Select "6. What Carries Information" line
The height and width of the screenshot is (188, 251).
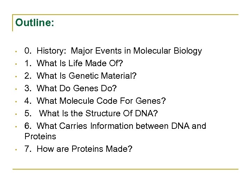coord(115,126)
